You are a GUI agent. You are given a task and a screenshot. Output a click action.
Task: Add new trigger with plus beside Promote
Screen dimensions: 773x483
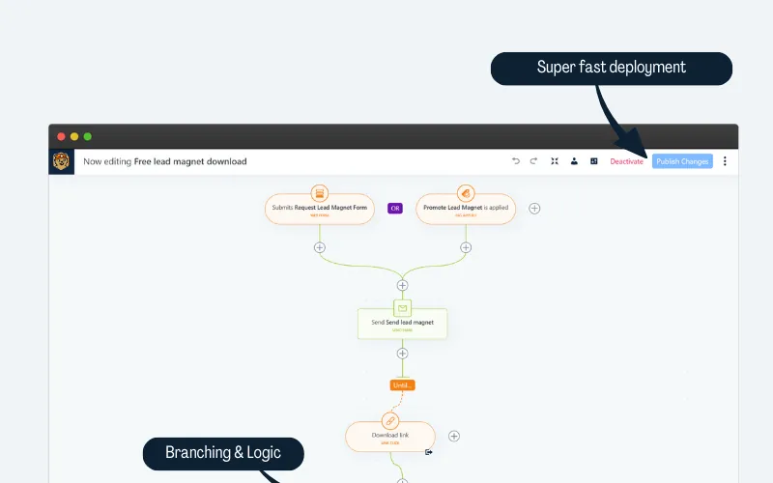[x=534, y=209]
